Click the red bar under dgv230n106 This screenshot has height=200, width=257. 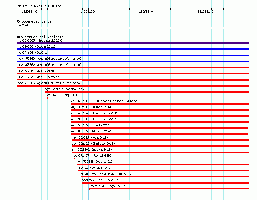point(160,110)
